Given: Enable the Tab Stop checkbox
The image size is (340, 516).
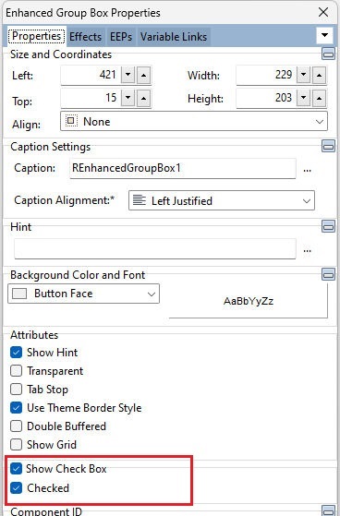Looking at the screenshot, I should pyautogui.click(x=16, y=390).
